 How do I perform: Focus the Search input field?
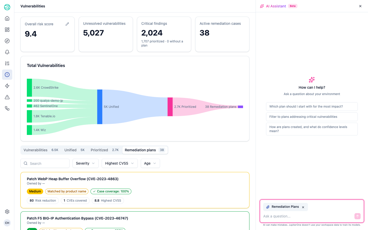click(x=45, y=163)
